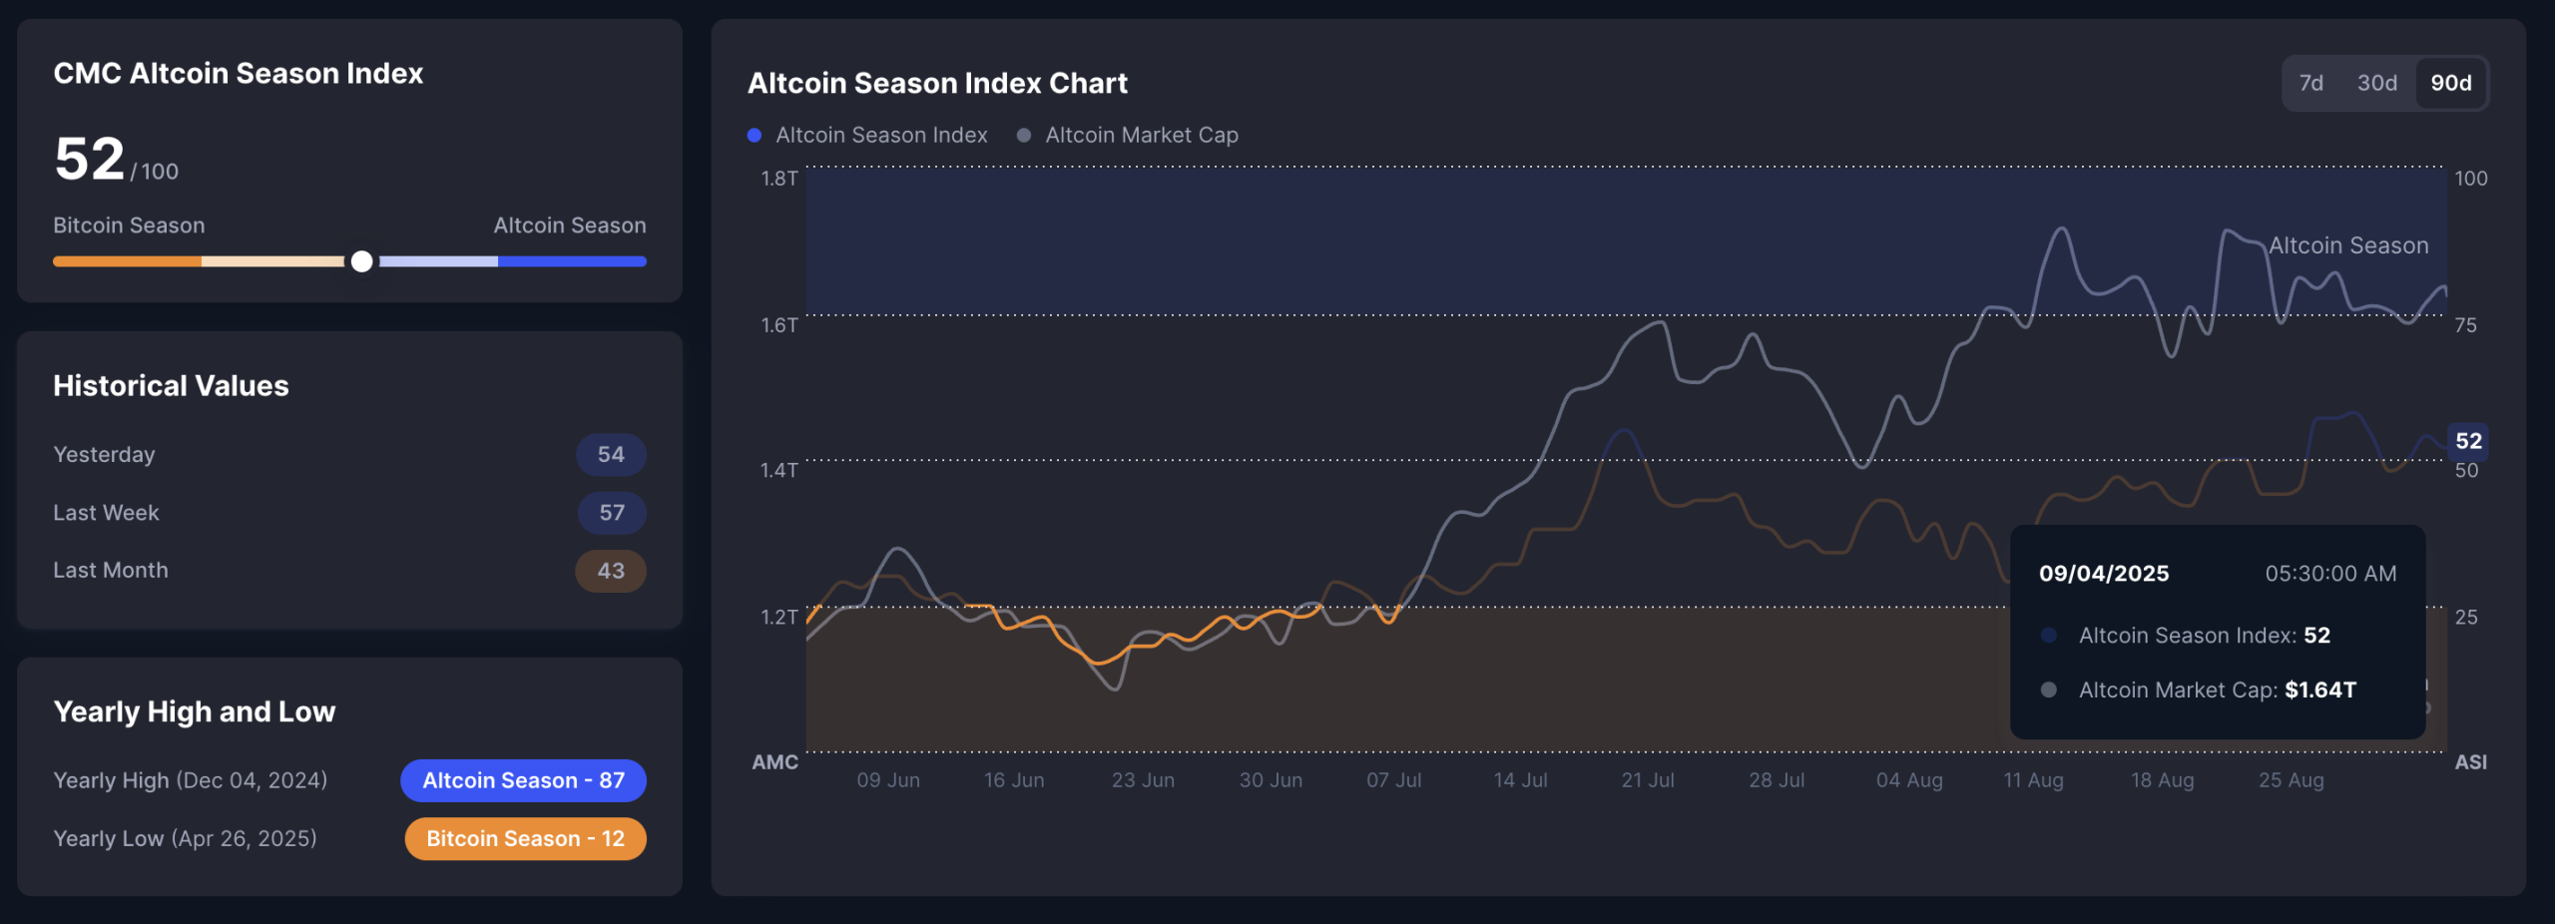Click the Last Week value badge 57
The image size is (2555, 924).
point(612,513)
